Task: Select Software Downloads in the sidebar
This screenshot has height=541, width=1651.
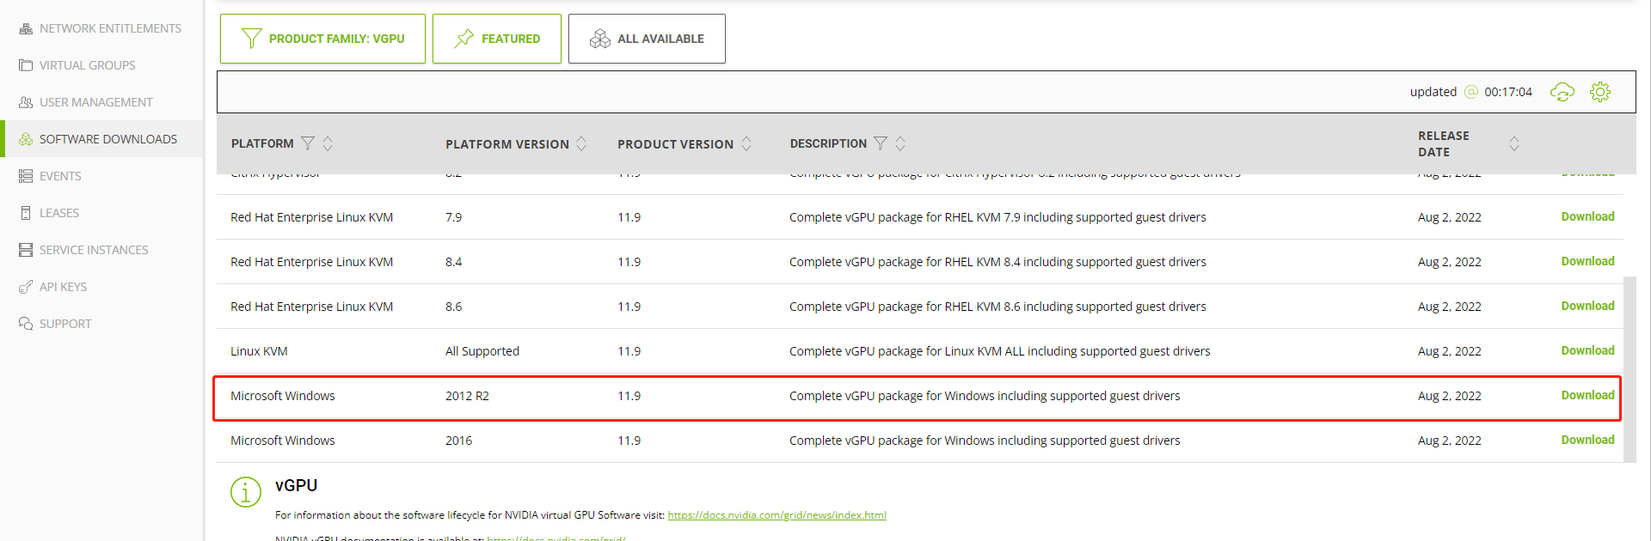Action: [101, 139]
